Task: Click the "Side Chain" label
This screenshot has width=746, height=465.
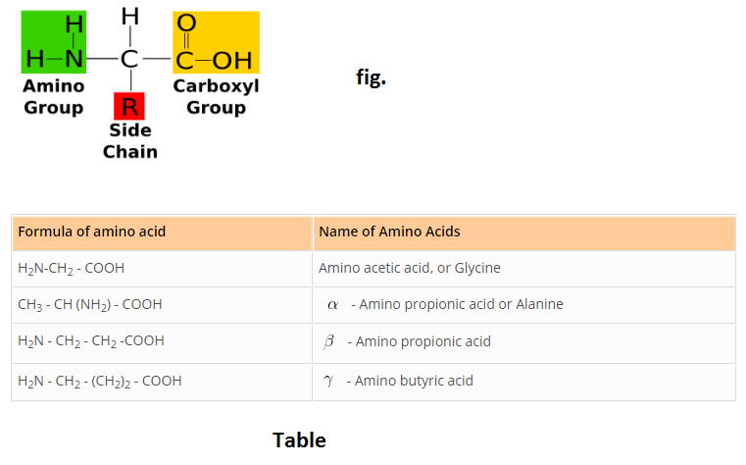Action: click(129, 140)
